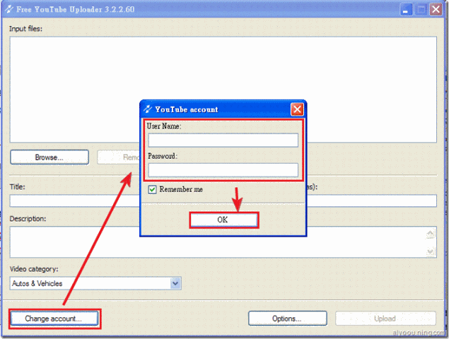
Task: Toggle the Remember me checkbox
Action: click(x=152, y=189)
